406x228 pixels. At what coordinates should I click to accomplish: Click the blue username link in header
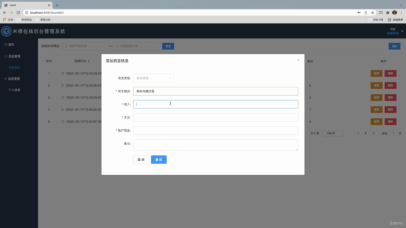(393, 34)
